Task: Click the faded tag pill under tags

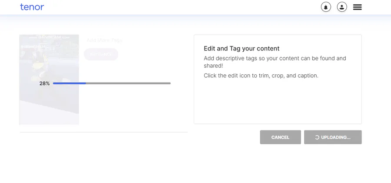Action: click(101, 54)
